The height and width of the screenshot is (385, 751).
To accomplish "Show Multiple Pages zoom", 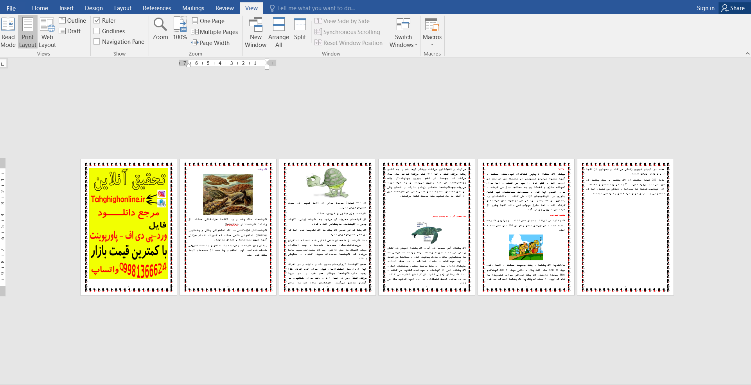I will (214, 32).
